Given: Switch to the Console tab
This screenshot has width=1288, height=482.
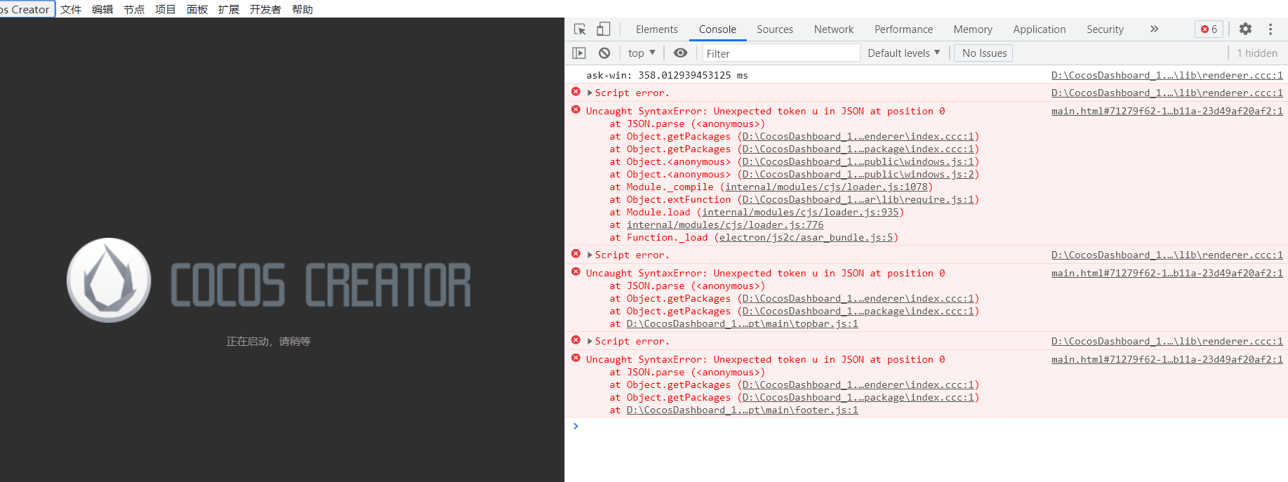Looking at the screenshot, I should (x=717, y=29).
